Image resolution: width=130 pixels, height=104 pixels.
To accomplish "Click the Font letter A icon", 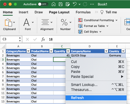I will [x=26, y=22].
